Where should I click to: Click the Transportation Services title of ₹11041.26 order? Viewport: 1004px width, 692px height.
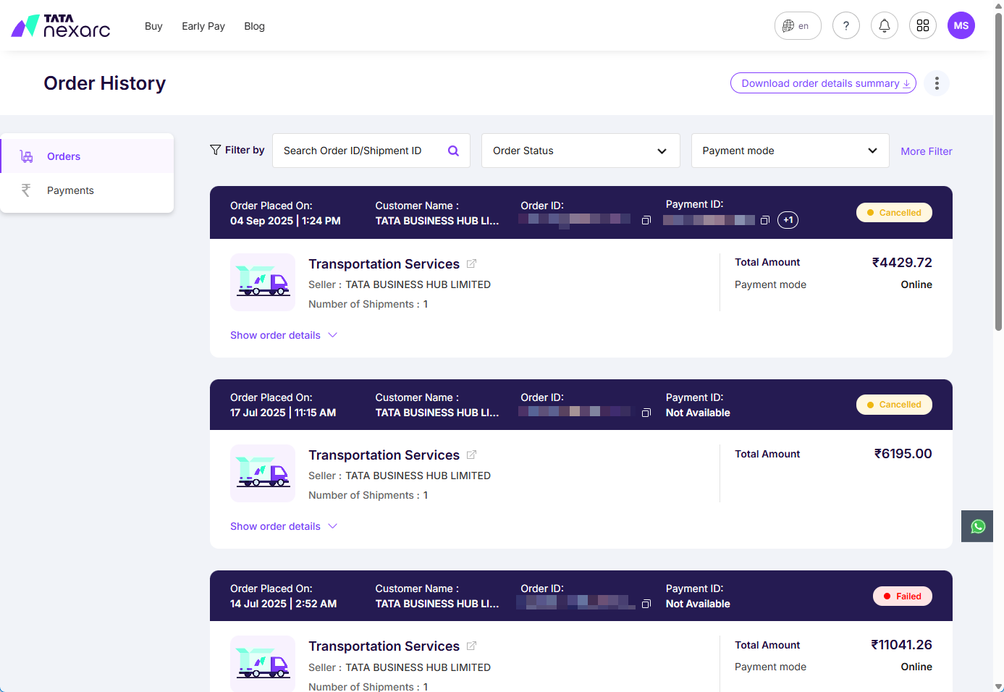click(384, 646)
